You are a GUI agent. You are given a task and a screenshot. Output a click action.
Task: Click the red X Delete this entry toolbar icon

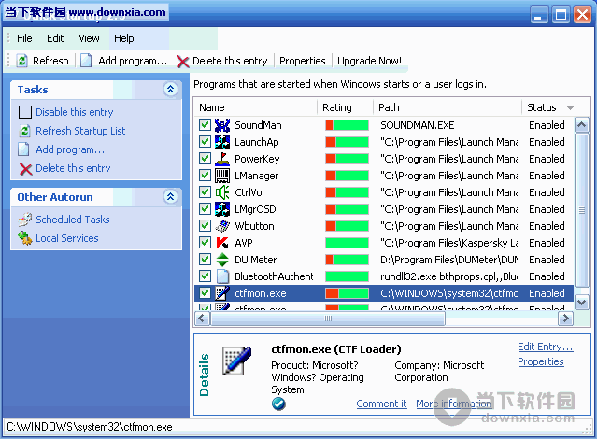tap(182, 61)
